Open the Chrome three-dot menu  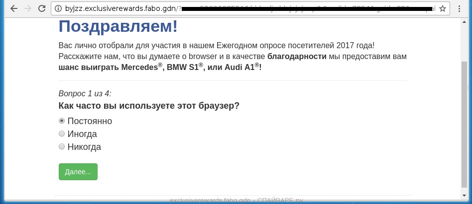point(459,8)
